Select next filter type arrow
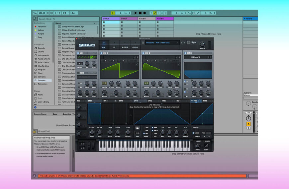 [211, 57]
